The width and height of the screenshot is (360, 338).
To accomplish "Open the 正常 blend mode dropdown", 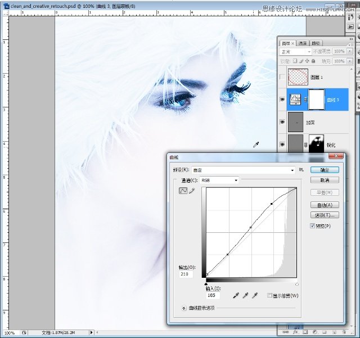I will tap(295, 52).
